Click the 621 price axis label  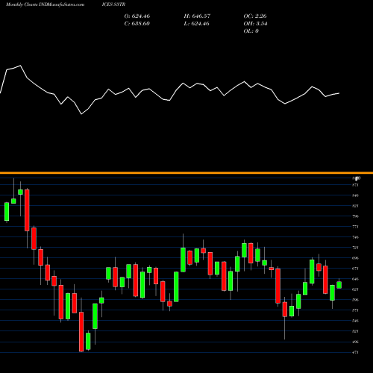click(x=355, y=289)
